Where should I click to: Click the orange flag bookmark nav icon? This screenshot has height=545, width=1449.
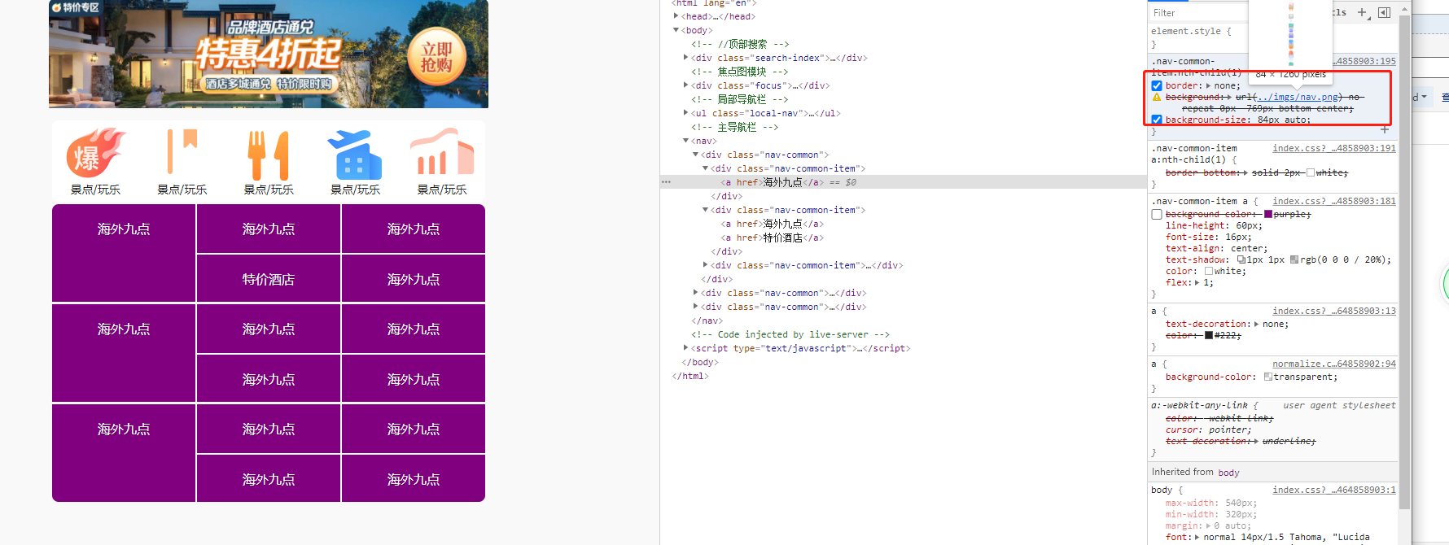click(182, 152)
